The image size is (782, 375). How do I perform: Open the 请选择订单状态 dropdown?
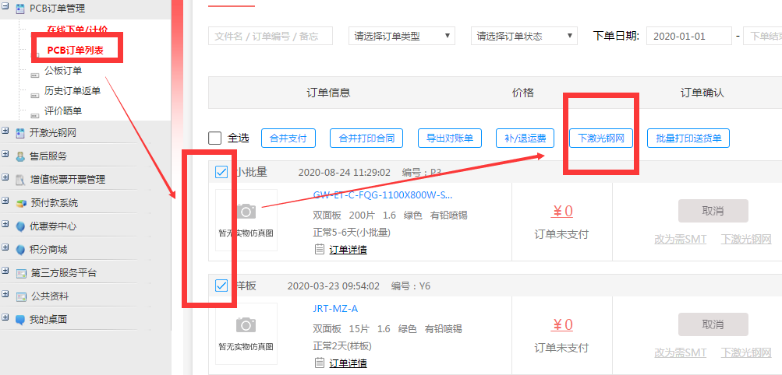pos(524,36)
